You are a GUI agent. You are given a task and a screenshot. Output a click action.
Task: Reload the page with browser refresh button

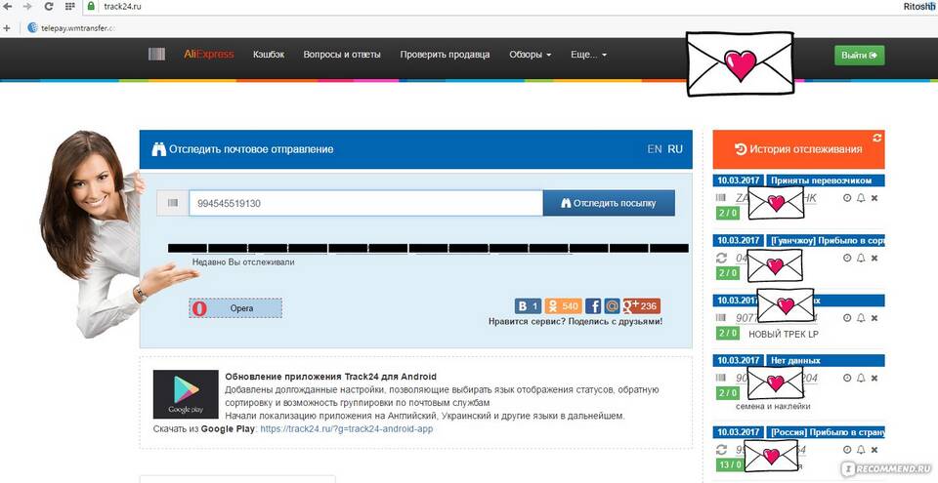tap(49, 7)
